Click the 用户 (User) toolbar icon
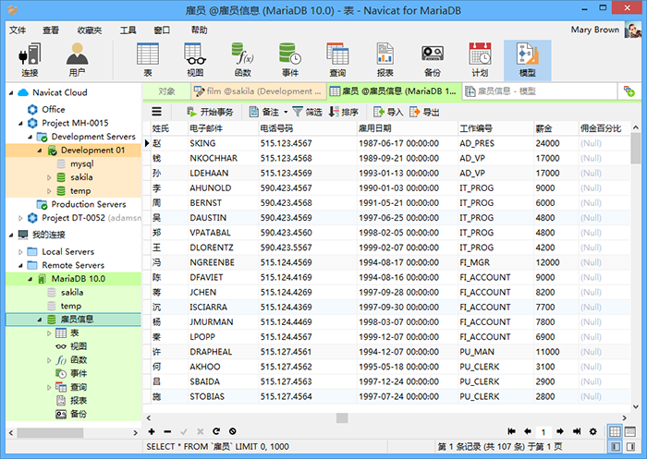The height and width of the screenshot is (459, 647). pos(77,60)
